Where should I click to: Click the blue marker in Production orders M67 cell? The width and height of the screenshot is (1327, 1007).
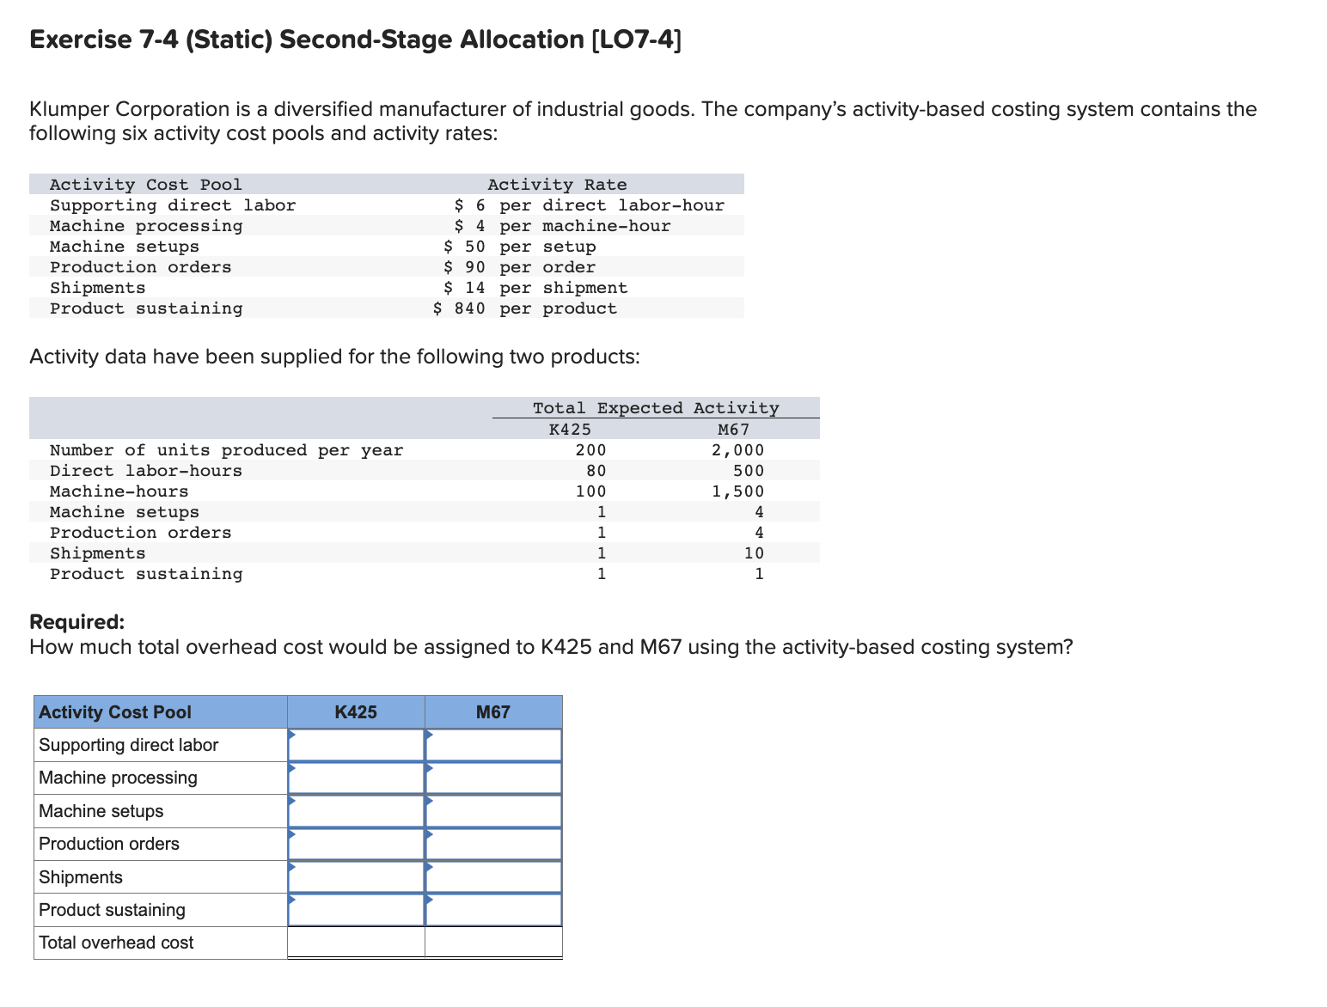coord(430,834)
